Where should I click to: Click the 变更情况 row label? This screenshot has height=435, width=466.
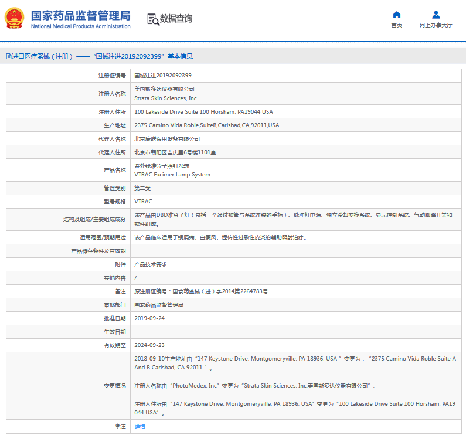115,386
